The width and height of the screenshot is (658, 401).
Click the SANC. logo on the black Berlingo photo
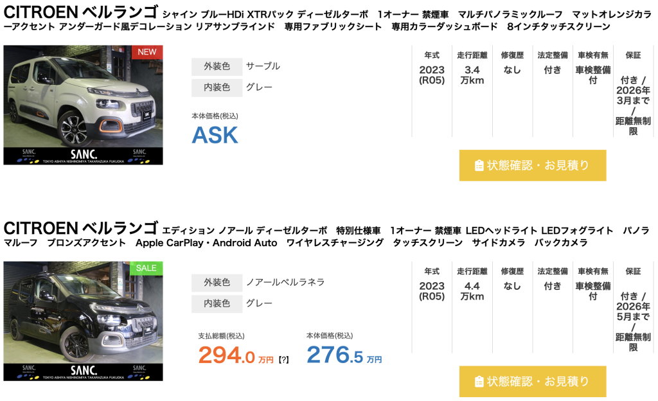(x=83, y=371)
